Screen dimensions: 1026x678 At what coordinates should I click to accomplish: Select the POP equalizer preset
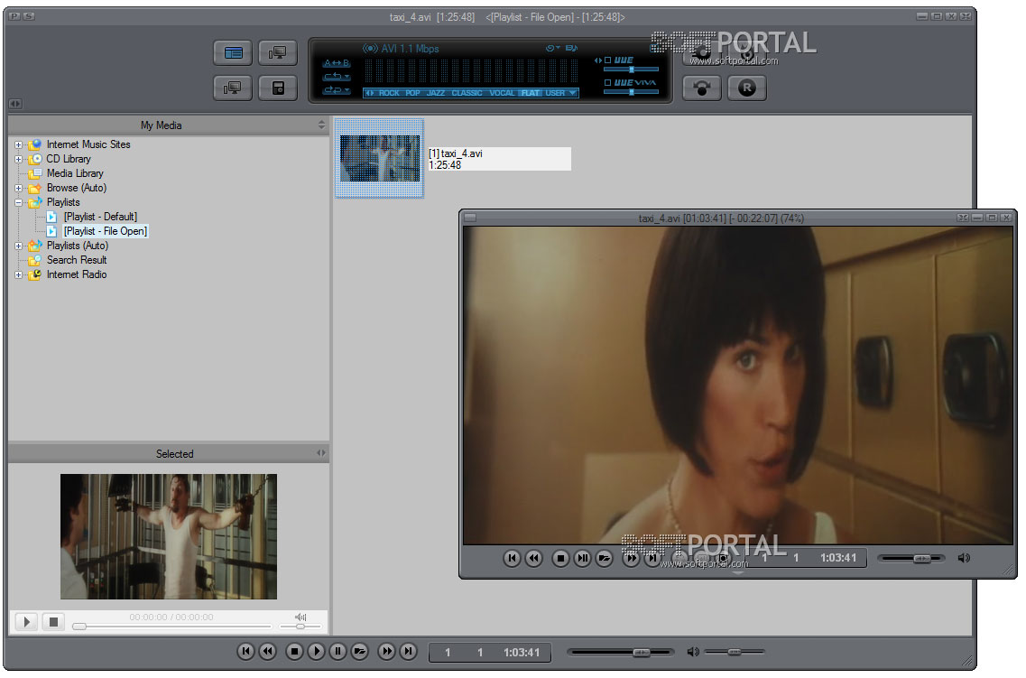[x=412, y=93]
